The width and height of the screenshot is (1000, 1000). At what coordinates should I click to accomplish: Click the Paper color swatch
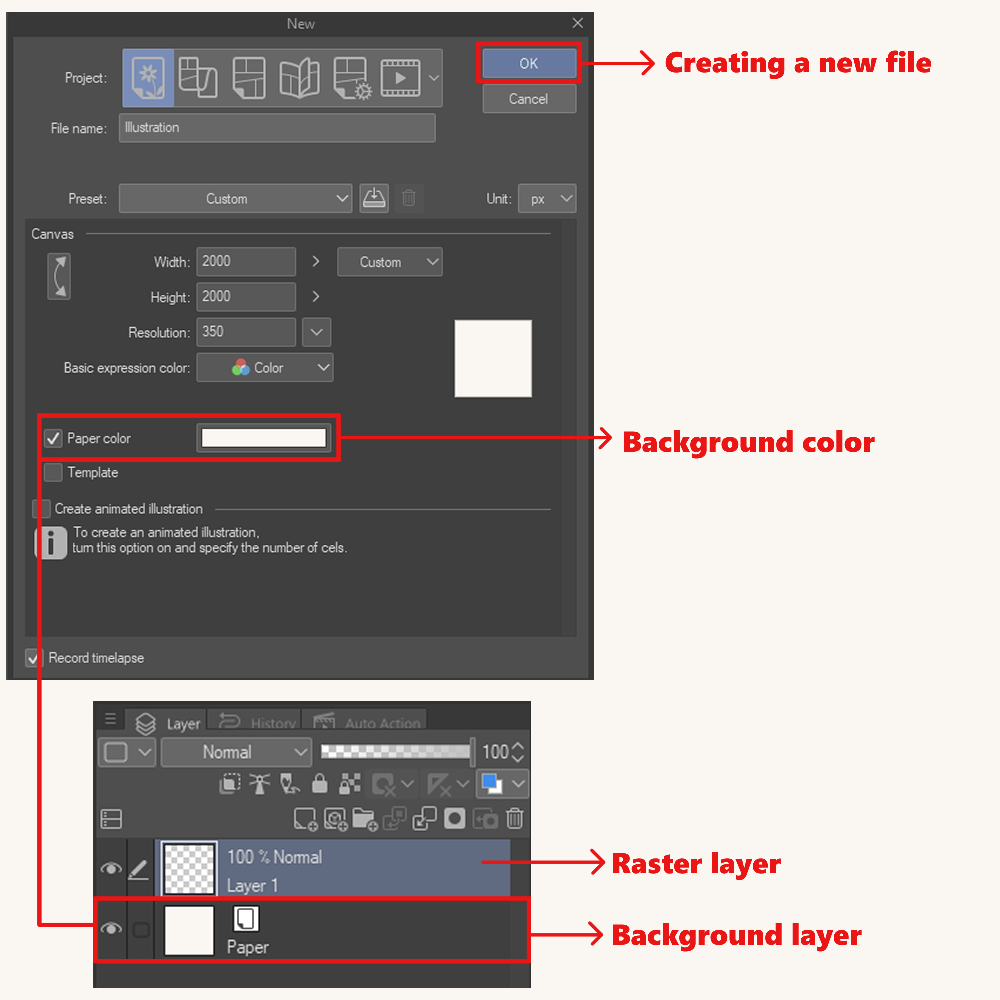click(264, 438)
